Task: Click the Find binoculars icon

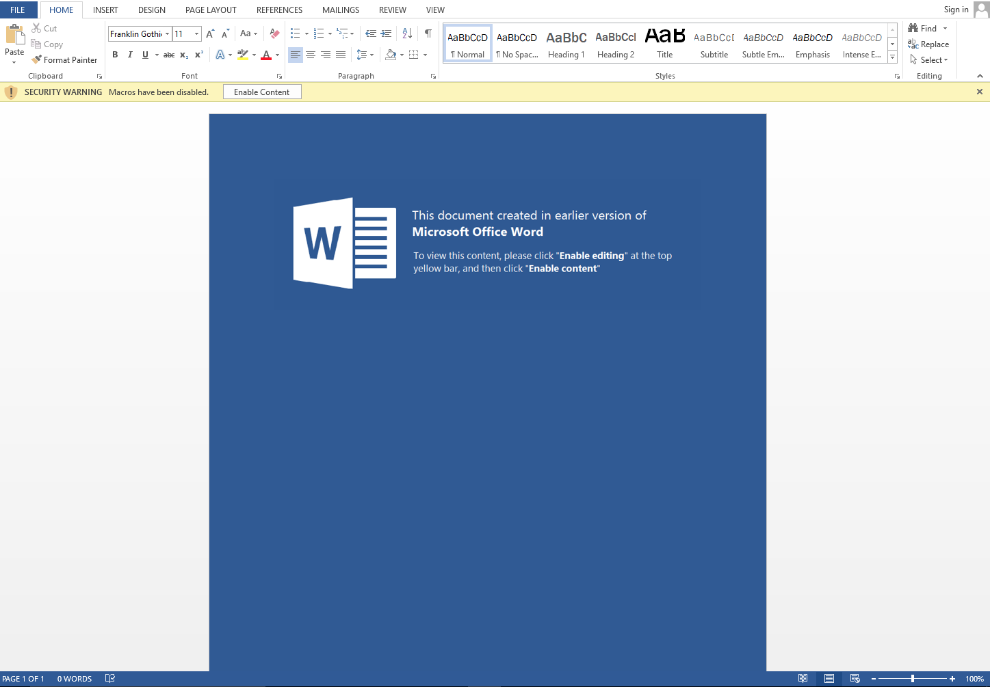Action: (x=913, y=28)
